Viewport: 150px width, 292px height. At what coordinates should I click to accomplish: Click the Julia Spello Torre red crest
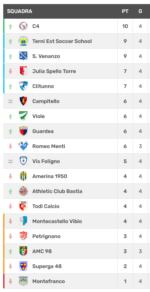(x=23, y=71)
